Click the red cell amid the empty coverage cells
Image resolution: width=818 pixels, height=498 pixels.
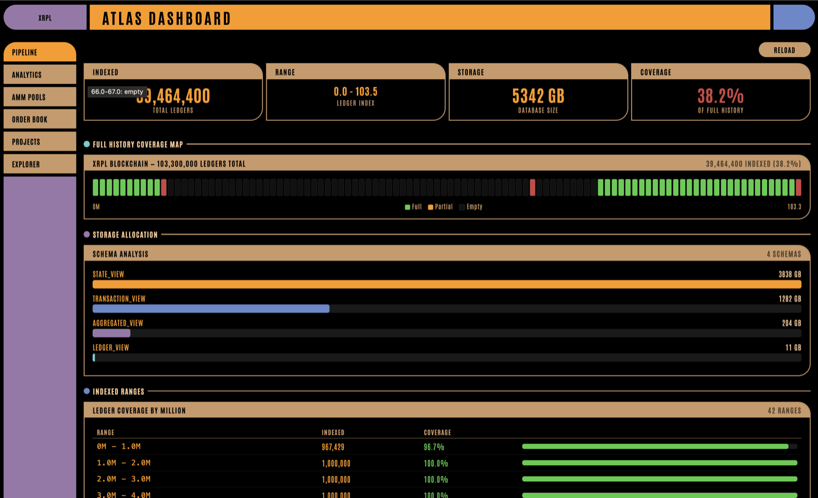[x=532, y=187]
